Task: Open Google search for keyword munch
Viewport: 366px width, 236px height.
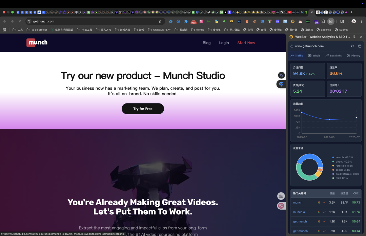Action: (319, 203)
